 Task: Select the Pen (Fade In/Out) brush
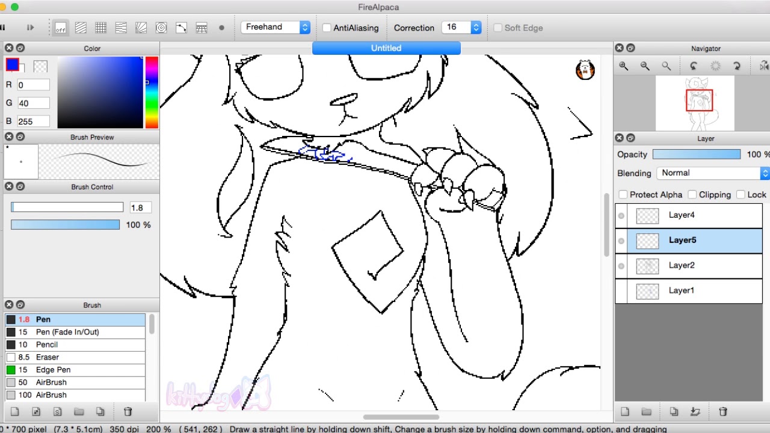point(75,332)
